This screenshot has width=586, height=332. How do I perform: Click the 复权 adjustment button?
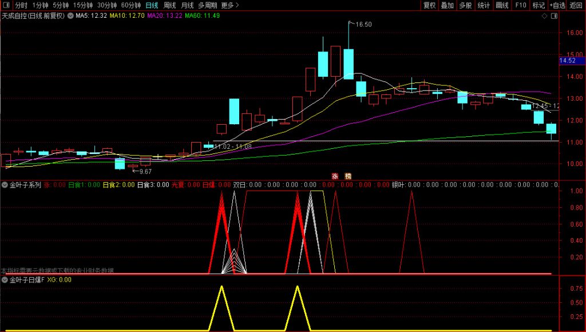click(x=429, y=5)
